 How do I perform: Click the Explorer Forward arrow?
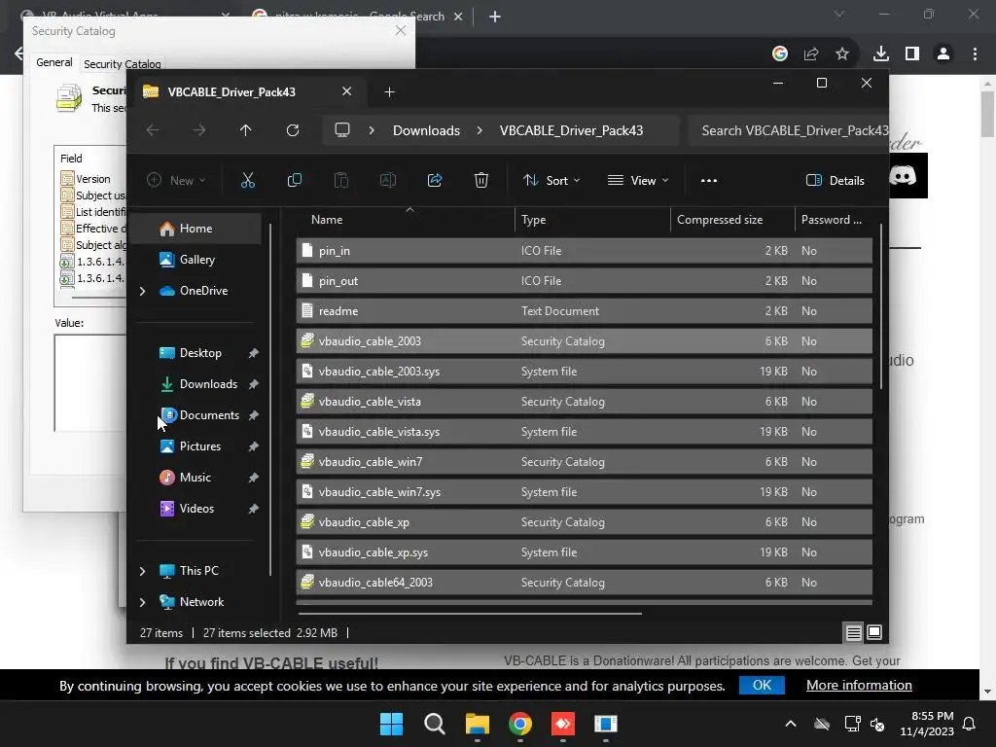tap(199, 130)
